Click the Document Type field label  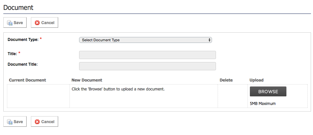coord(23,40)
